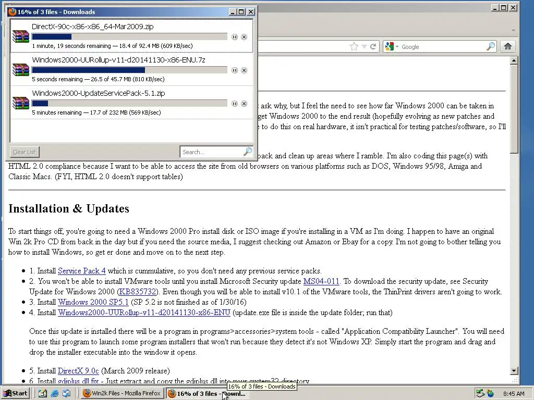Image resolution: width=534 pixels, height=400 pixels.
Task: Click the Installation & Updates heading
Action: pos(69,208)
